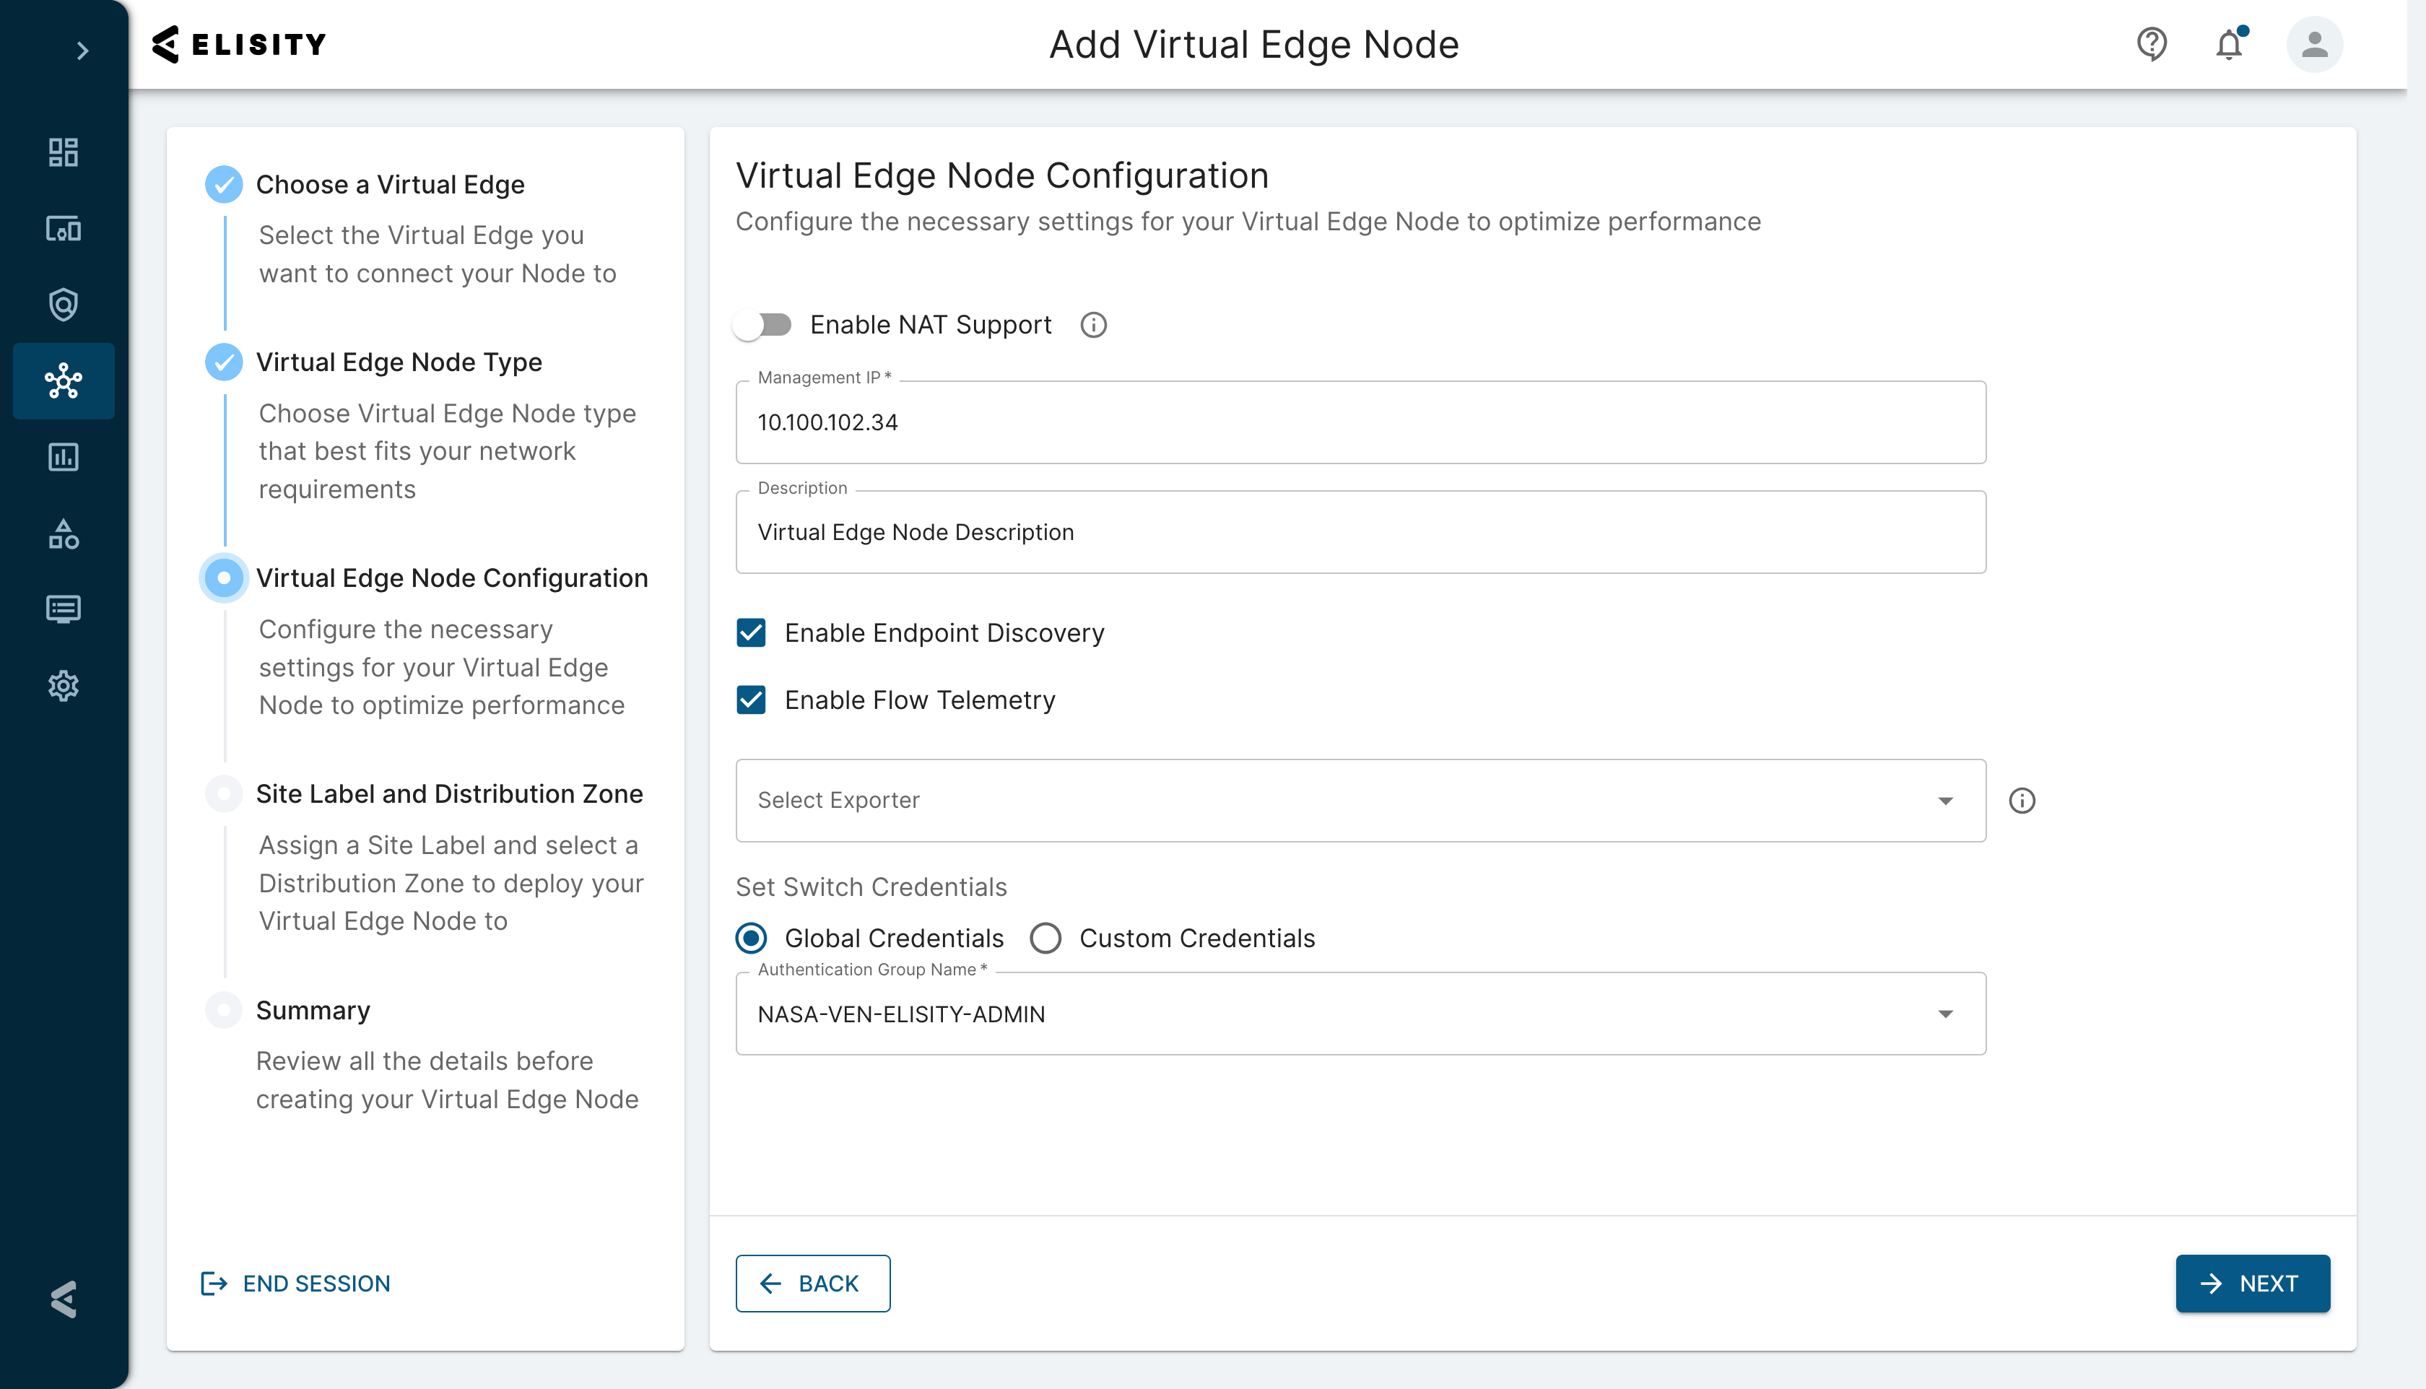2426x1389 pixels.
Task: Click the Virtual Edge Node Configuration panel heading
Action: coord(1001,175)
